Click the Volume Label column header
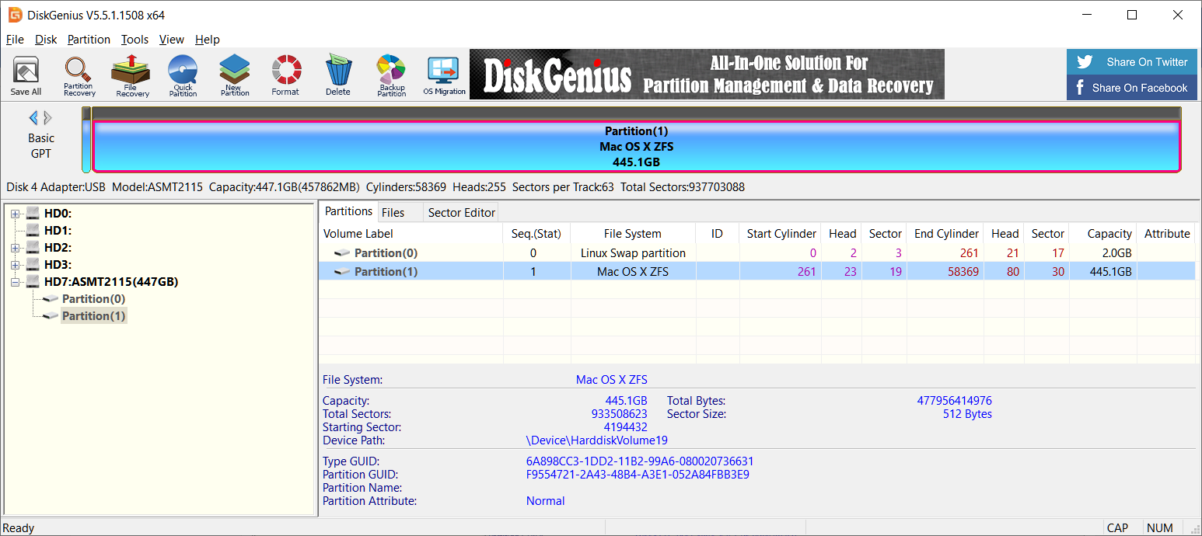Image resolution: width=1202 pixels, height=536 pixels. pyautogui.click(x=411, y=233)
